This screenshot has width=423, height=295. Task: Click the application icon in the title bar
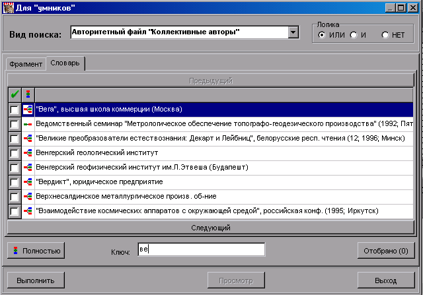pyautogui.click(x=8, y=7)
